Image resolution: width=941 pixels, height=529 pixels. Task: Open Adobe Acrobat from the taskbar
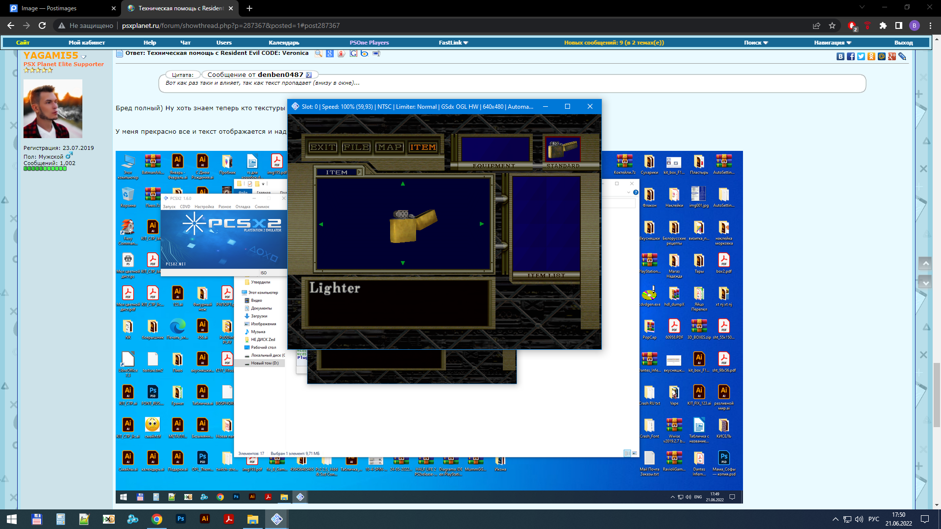[x=229, y=519]
